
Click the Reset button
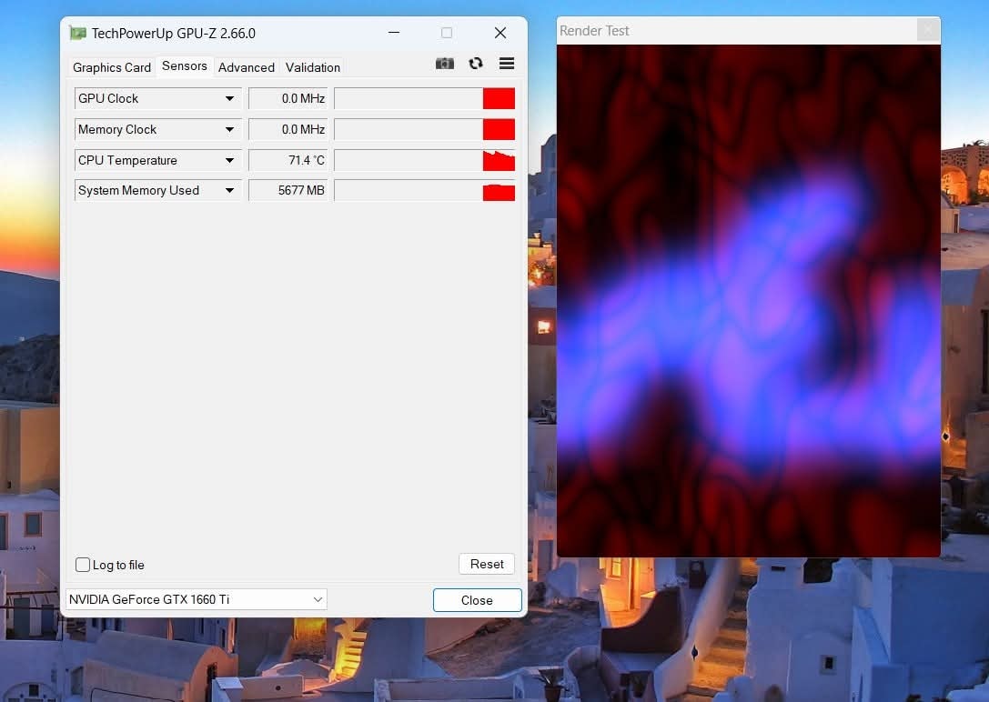pyautogui.click(x=487, y=564)
